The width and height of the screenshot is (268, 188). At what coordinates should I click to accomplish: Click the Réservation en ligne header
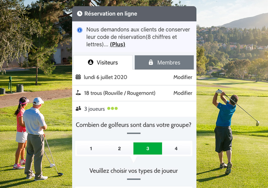pyautogui.click(x=134, y=14)
